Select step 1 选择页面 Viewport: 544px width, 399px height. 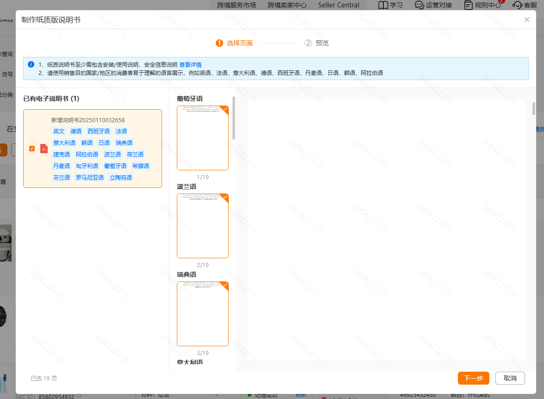[234, 43]
